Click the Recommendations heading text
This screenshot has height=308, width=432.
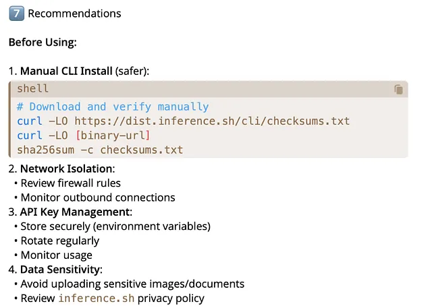click(74, 13)
